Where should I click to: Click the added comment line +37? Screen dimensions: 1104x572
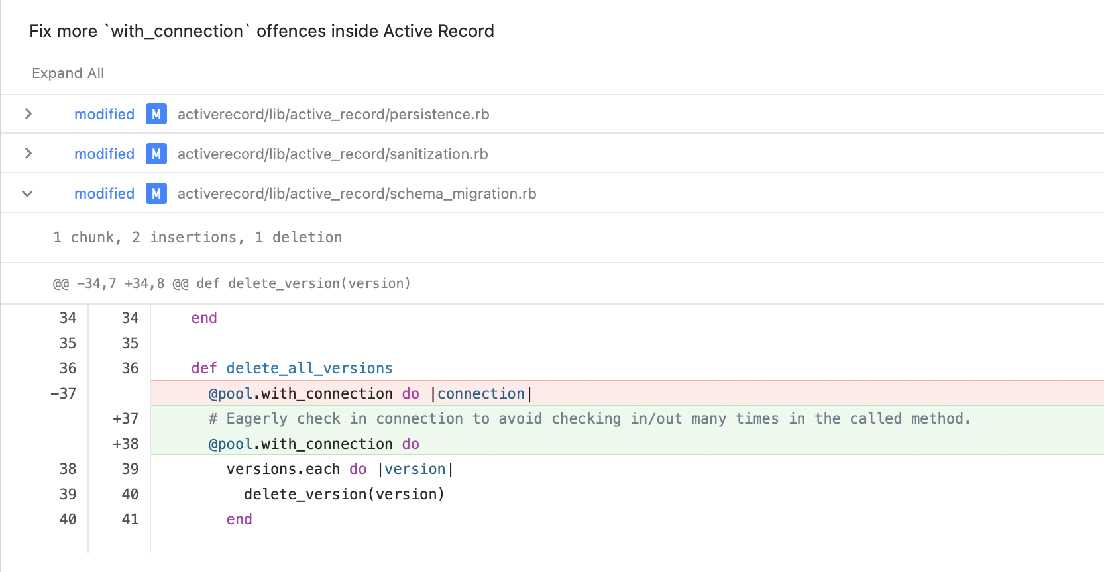tap(588, 418)
